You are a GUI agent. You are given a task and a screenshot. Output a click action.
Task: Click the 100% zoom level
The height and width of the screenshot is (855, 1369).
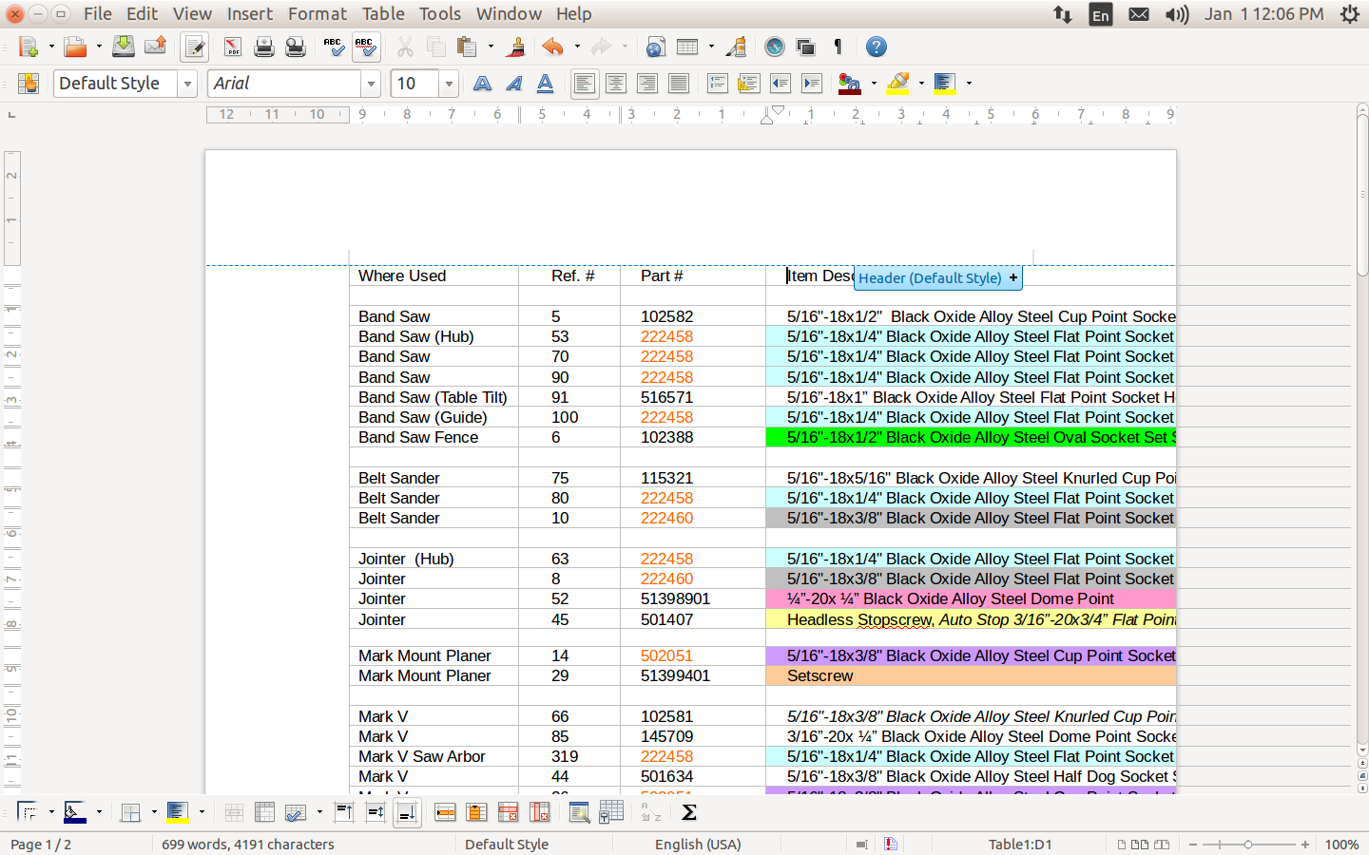(1341, 844)
